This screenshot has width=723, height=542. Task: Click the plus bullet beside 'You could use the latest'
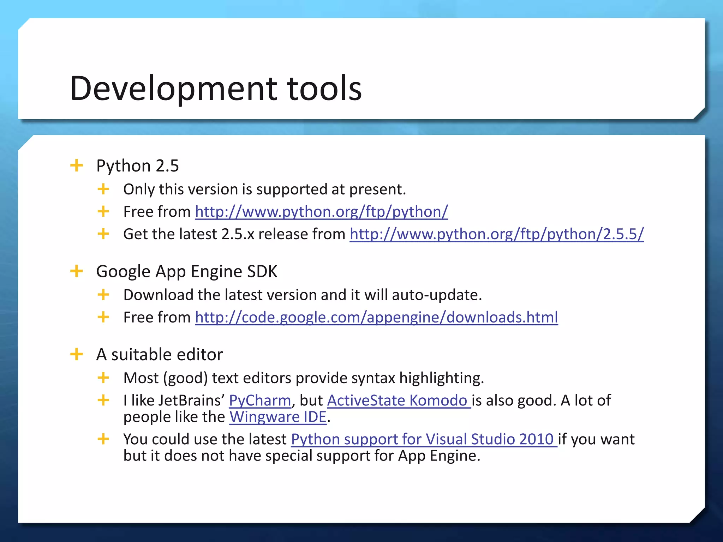[103, 439]
